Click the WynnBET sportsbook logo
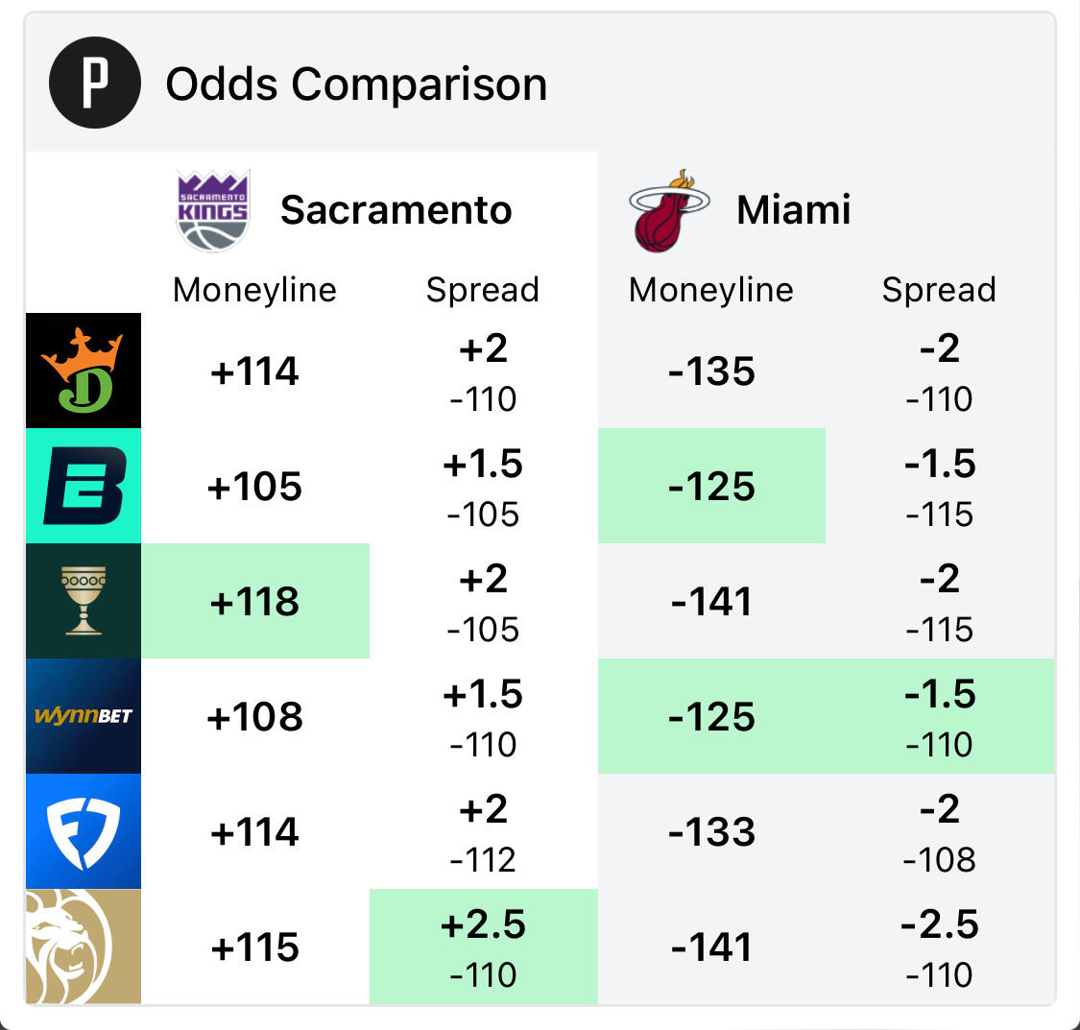This screenshot has height=1030, width=1080. point(84,716)
